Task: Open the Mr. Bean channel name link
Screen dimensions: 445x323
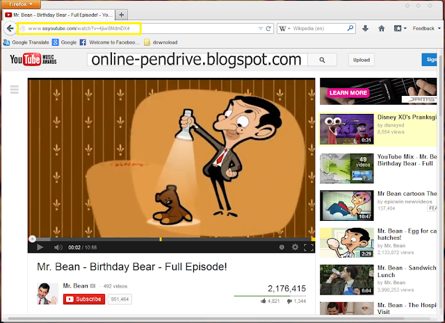Action: coord(76,286)
